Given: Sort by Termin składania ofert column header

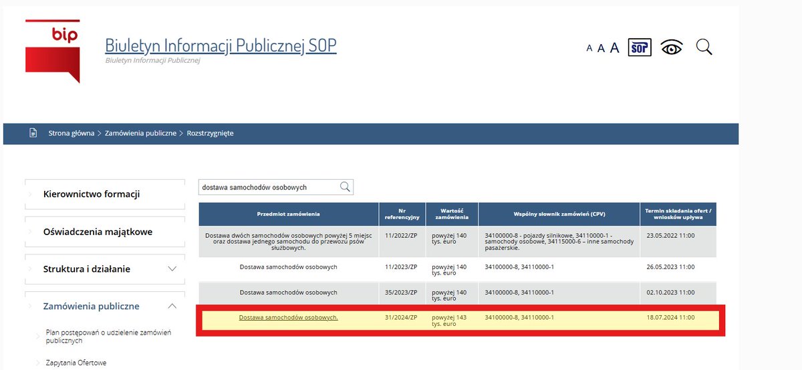Looking at the screenshot, I should pos(678,214).
